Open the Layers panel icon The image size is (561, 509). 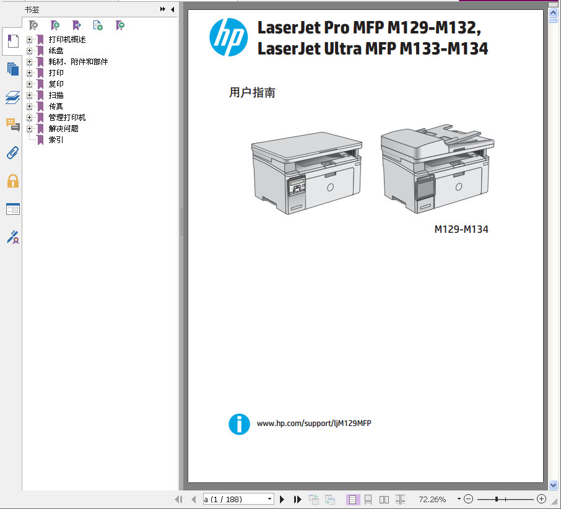[x=13, y=97]
